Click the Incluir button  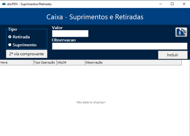(173, 55)
